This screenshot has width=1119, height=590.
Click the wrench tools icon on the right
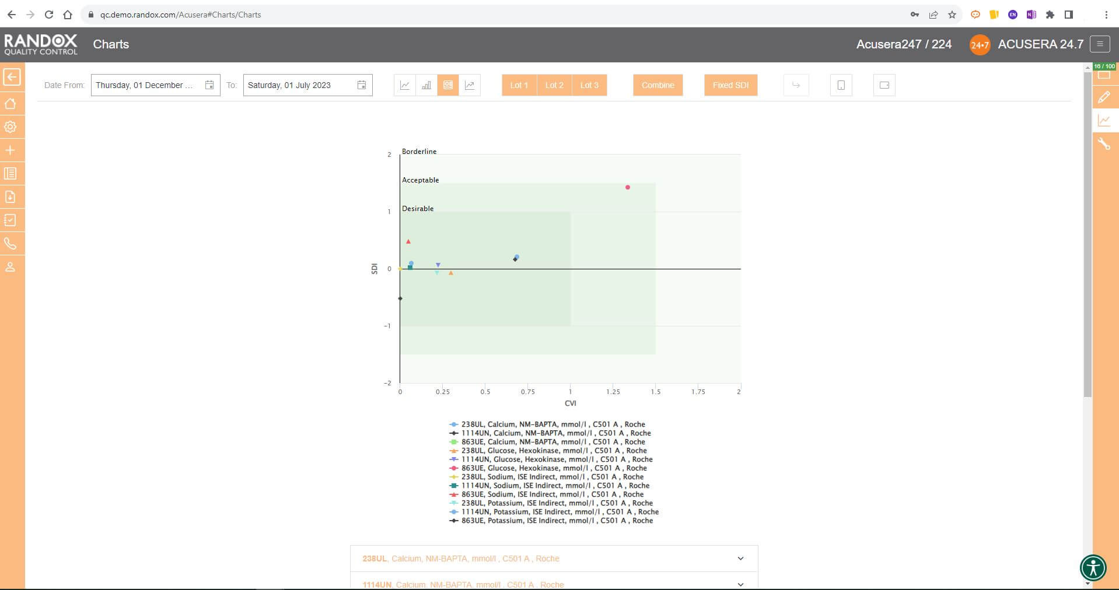(x=1106, y=144)
